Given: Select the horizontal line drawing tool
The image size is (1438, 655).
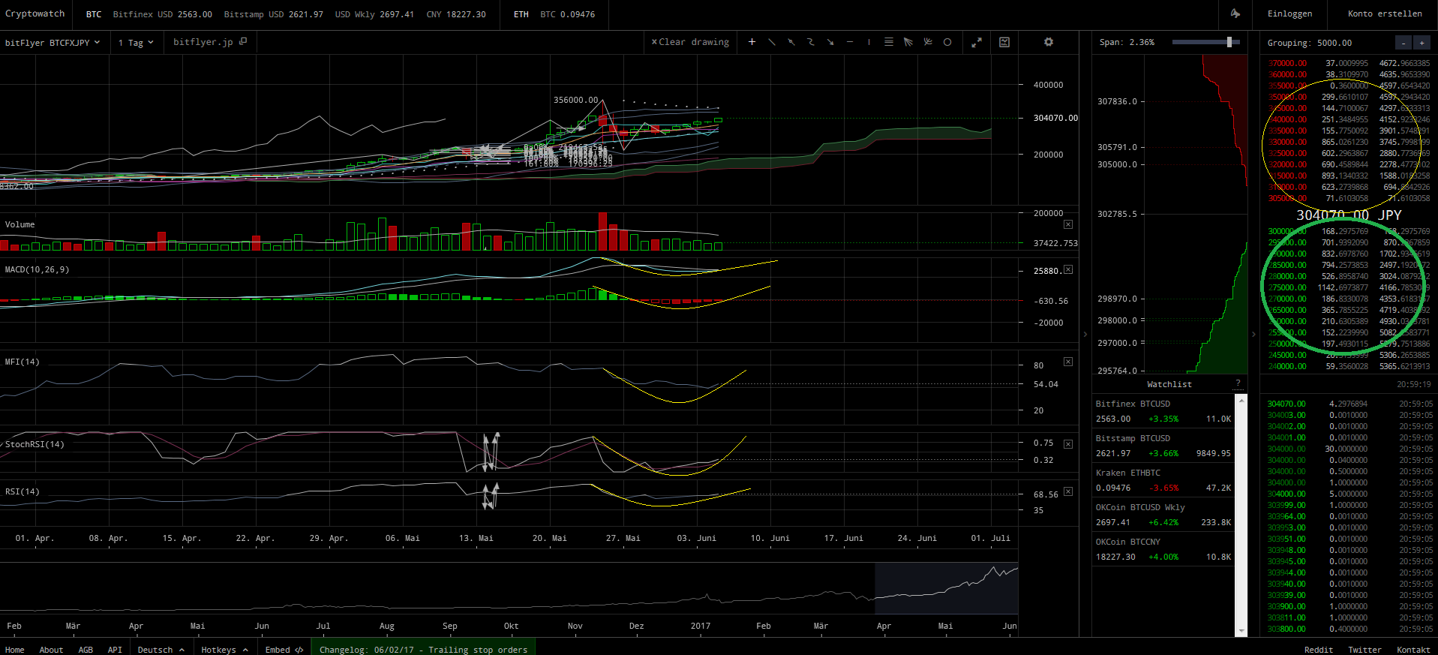Looking at the screenshot, I should (850, 42).
